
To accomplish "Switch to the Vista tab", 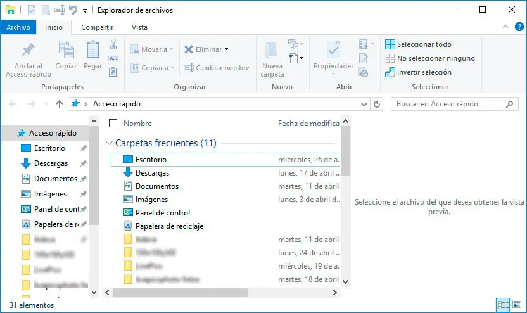I will tap(139, 27).
